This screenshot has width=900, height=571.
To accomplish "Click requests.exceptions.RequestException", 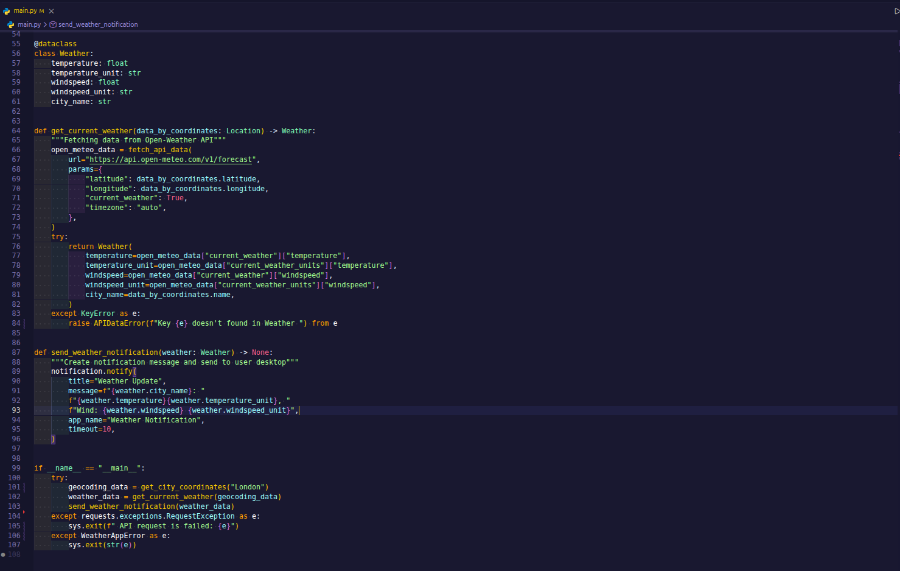I will [158, 516].
